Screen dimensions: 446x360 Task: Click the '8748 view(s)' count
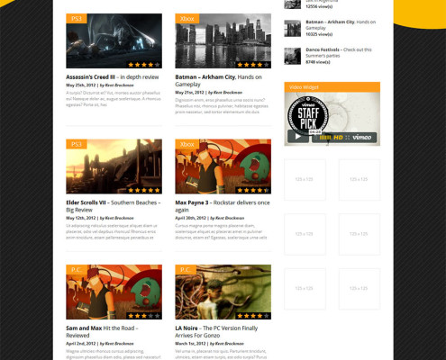click(x=318, y=62)
